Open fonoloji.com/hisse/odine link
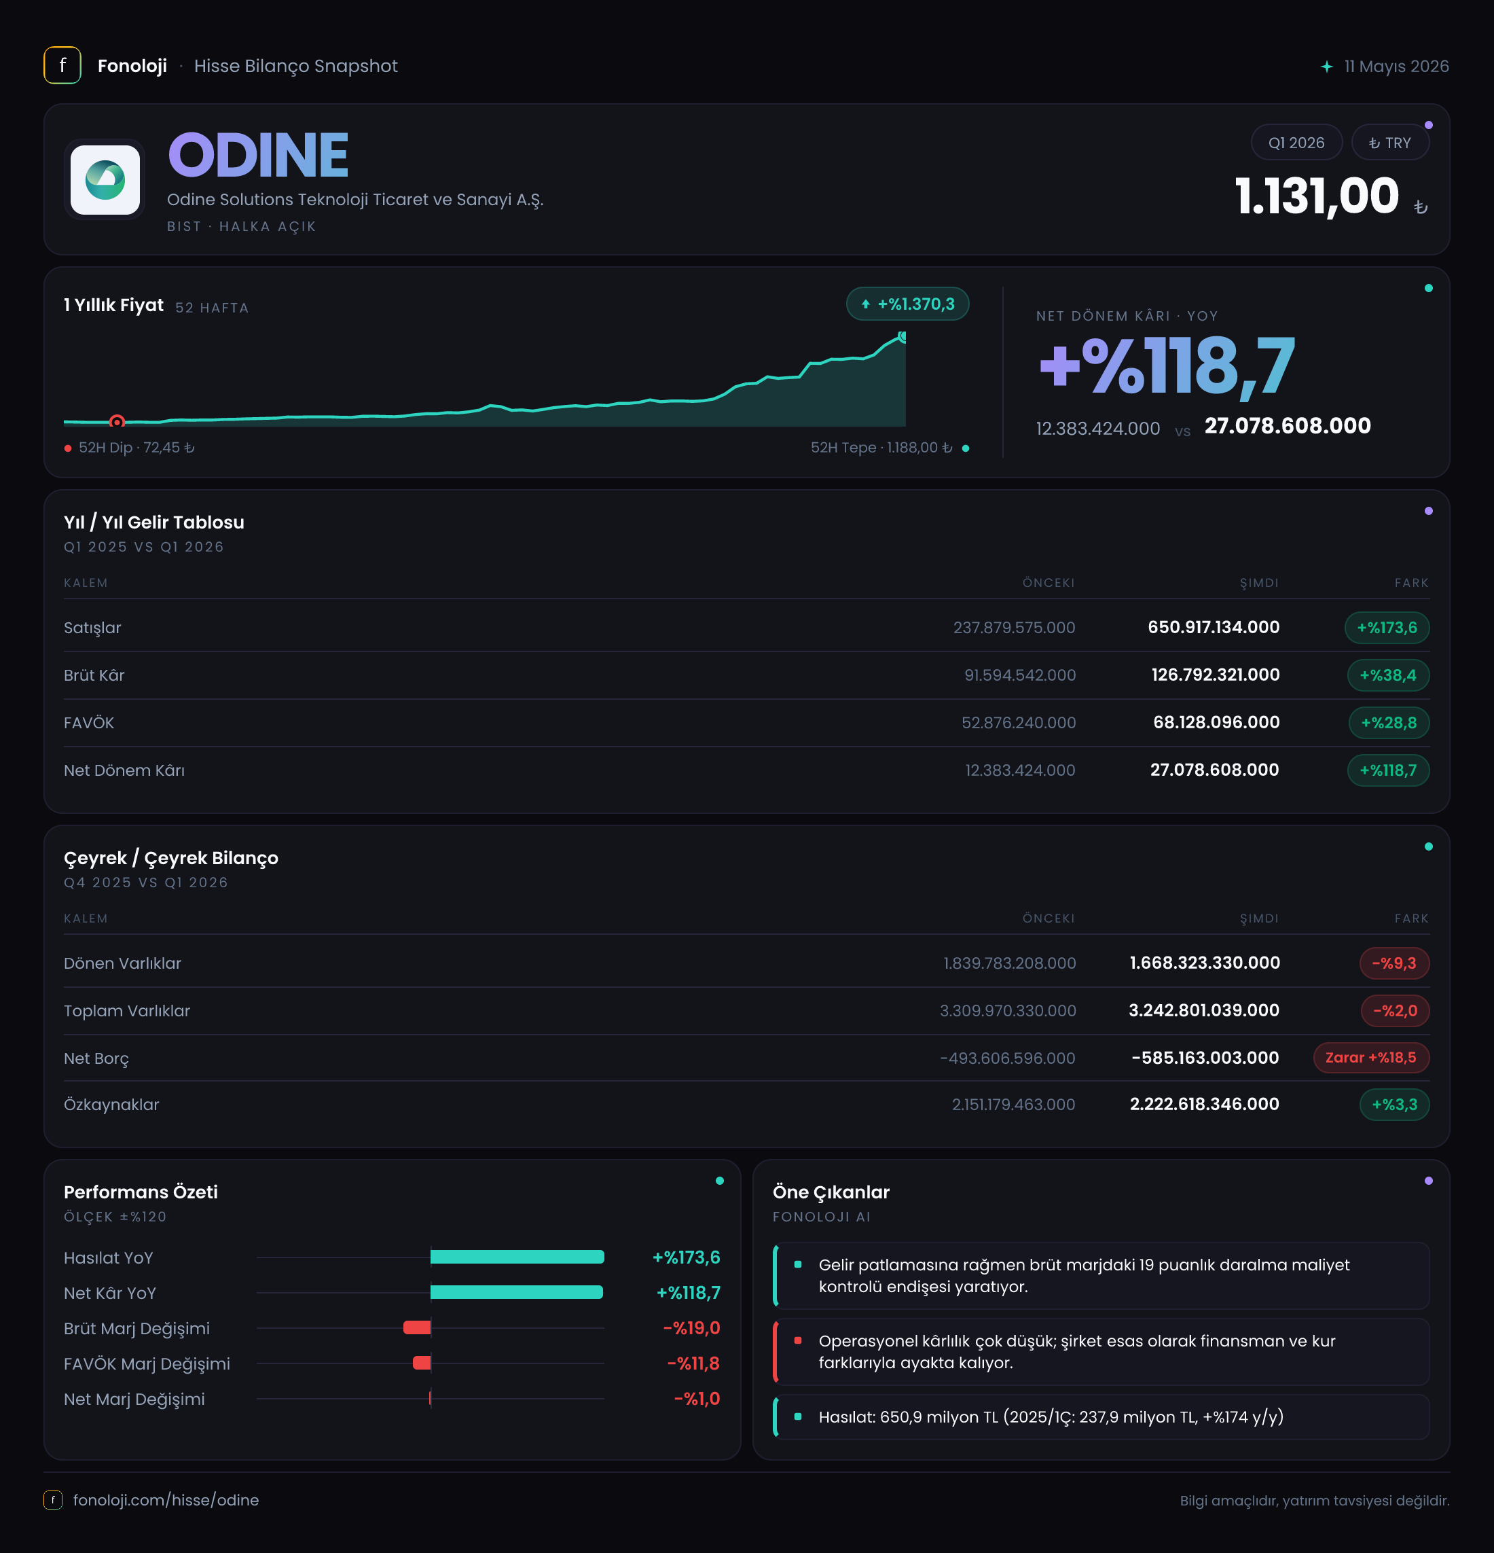The height and width of the screenshot is (1553, 1494). [166, 1500]
